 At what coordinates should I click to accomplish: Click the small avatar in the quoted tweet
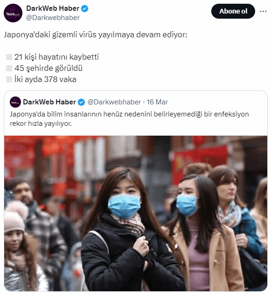click(15, 102)
